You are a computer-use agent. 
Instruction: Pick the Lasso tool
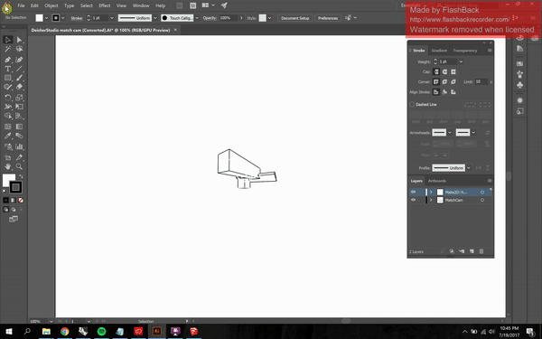(19, 49)
